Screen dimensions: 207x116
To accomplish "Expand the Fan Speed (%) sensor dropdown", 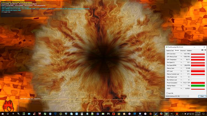I will (181, 62).
